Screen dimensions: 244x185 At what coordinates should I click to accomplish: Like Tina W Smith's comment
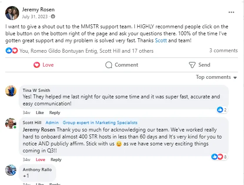[x=40, y=113]
